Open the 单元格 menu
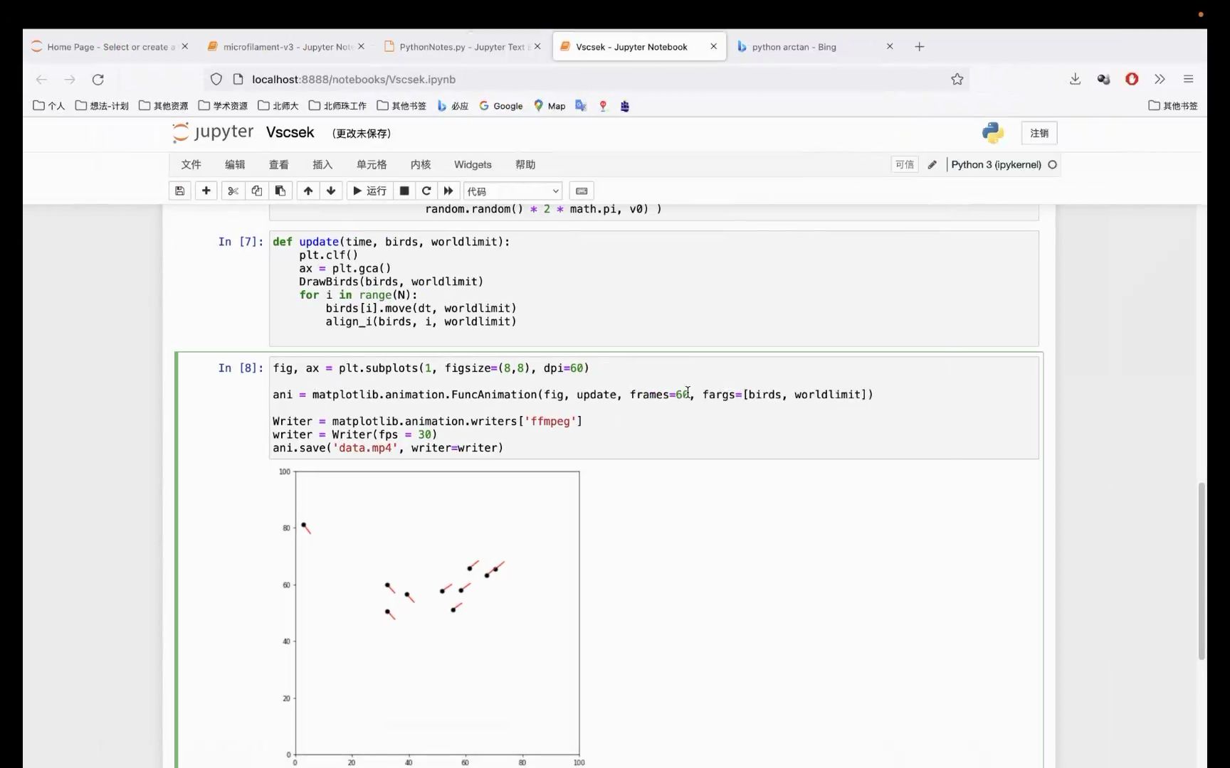1230x768 pixels. (x=372, y=164)
